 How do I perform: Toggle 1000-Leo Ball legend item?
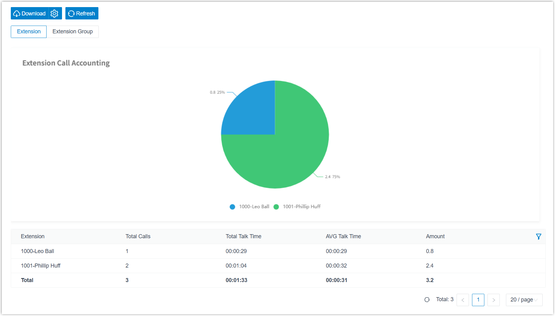(250, 206)
